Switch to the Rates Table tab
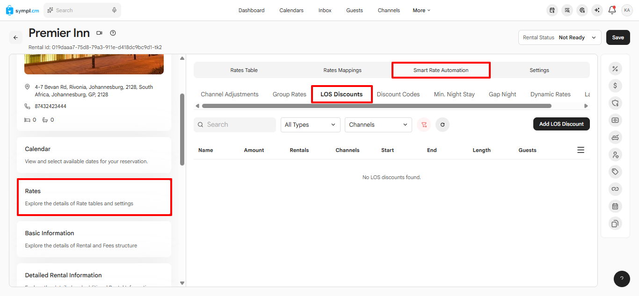Screen dimensions: 639x296 (244, 70)
